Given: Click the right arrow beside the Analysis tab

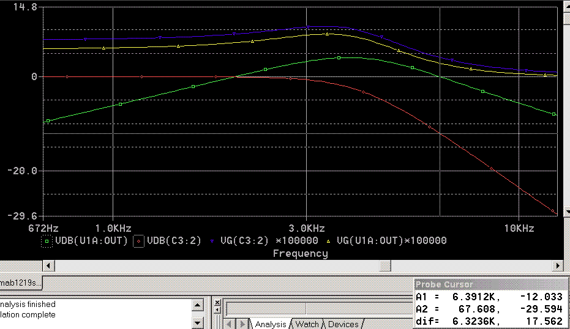Looking at the screenshot, I should [x=241, y=323].
